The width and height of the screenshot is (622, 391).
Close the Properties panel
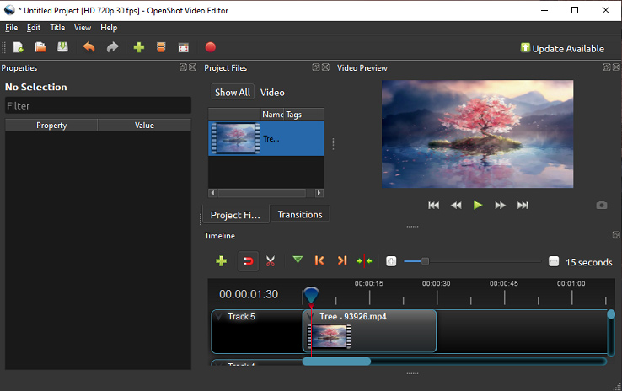pyautogui.click(x=192, y=67)
